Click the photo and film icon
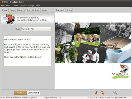This screenshot has height=99, width=132. click(9, 19)
